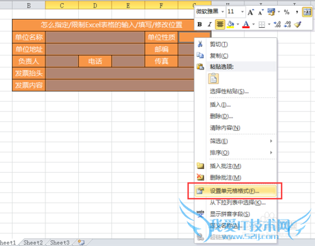Image resolution: width=315 pixels, height=246 pixels.
Task: Expand the 排序(O) submenu arrow
Action: click(x=271, y=153)
